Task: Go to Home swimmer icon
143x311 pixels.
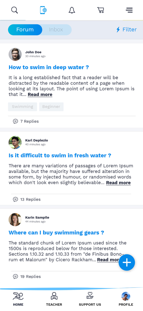Action: (x=18, y=296)
